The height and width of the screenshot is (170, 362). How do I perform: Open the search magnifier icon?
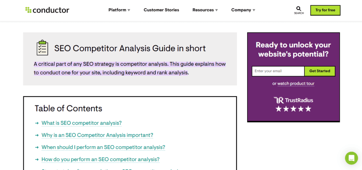click(x=299, y=8)
